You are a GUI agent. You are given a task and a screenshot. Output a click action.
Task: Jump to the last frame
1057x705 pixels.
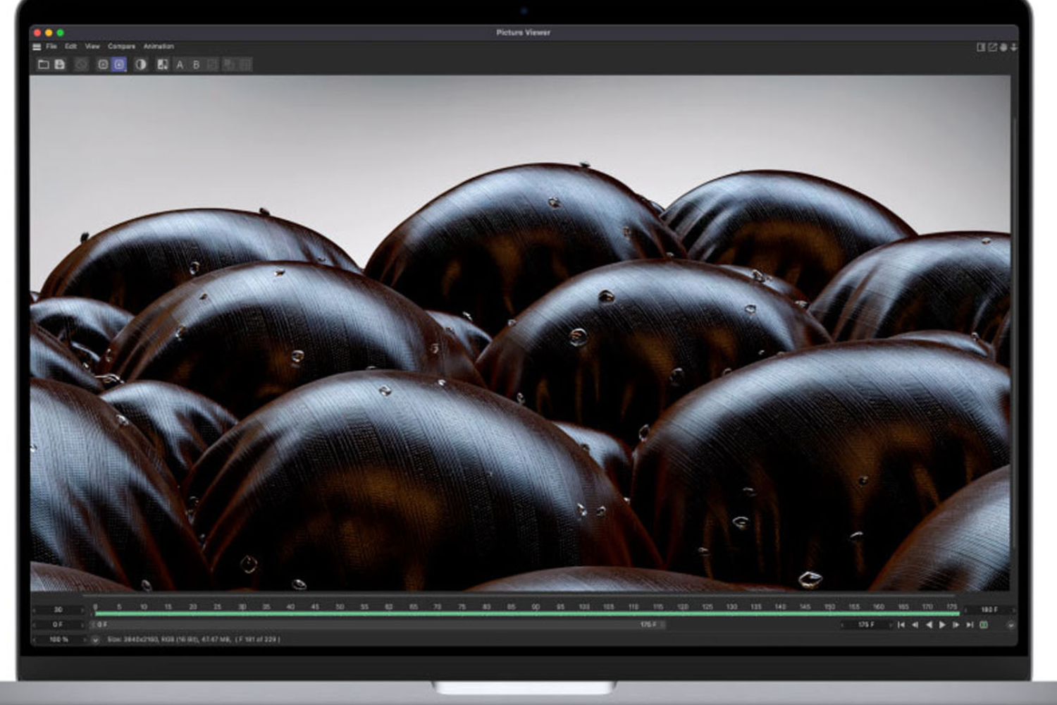(970, 625)
